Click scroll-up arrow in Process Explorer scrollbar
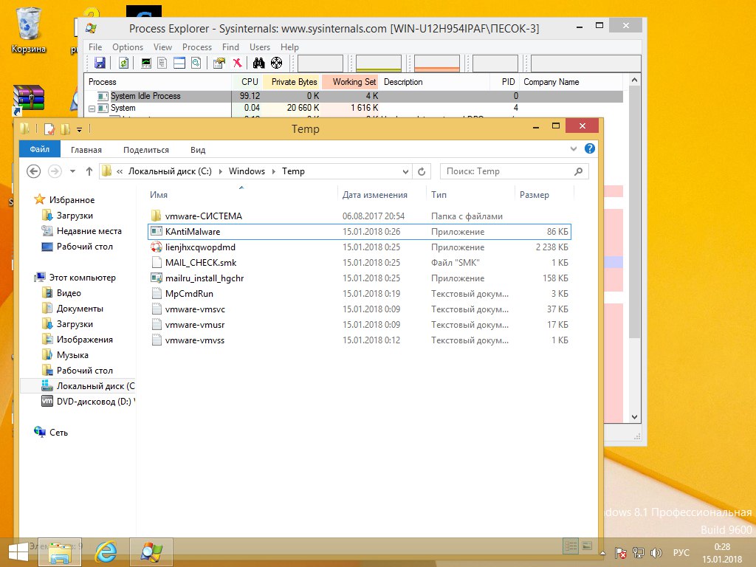Viewport: 756px width, 567px height. [634, 80]
